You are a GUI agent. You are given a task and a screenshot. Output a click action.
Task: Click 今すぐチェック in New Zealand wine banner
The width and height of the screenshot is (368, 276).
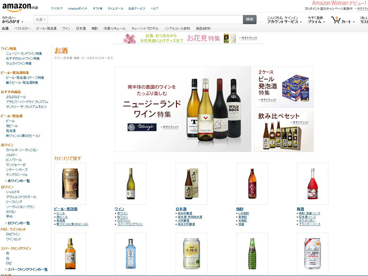pyautogui.click(x=170, y=127)
